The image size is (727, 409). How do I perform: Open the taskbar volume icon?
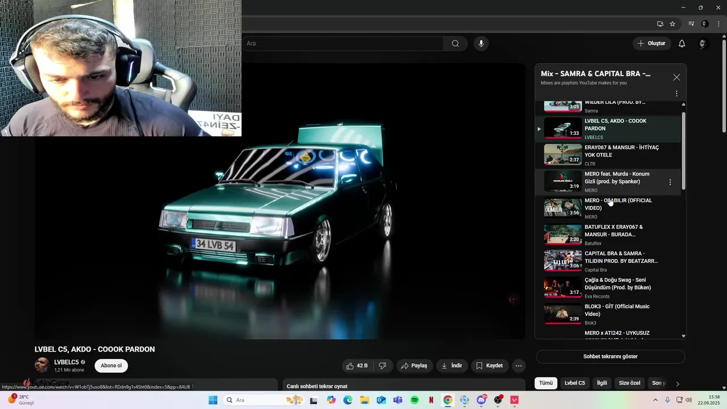[689, 400]
